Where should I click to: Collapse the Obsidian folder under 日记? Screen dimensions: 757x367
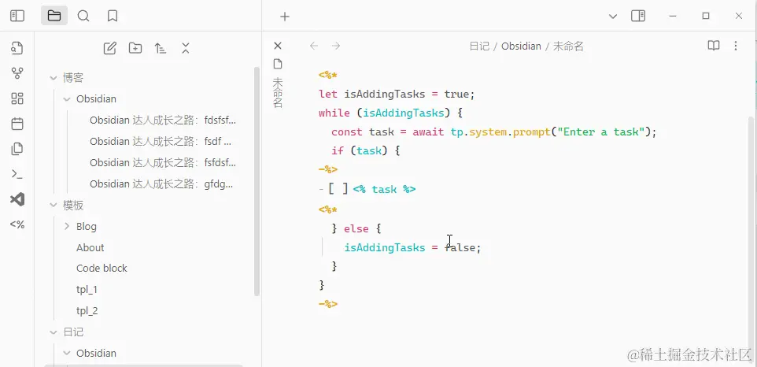click(67, 353)
